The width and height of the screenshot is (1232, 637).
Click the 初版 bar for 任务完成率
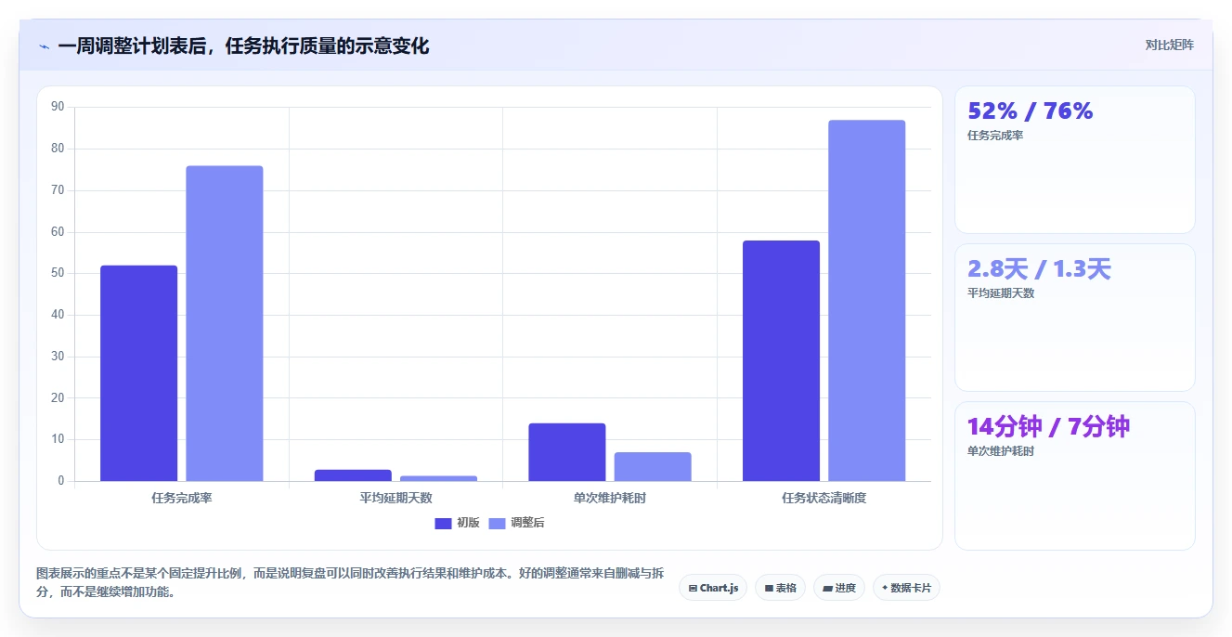(x=139, y=373)
